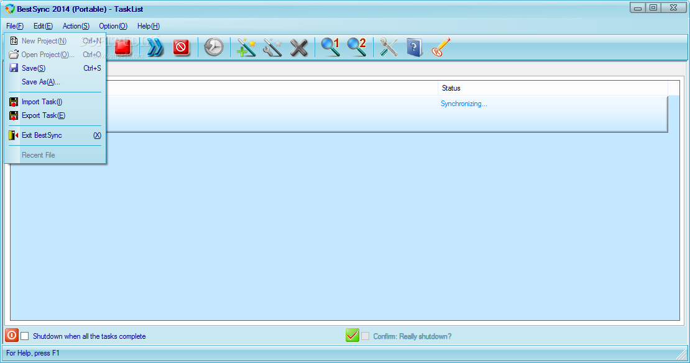Image resolution: width=690 pixels, height=363 pixels.
Task: Close the BestSync window
Action: click(674, 7)
